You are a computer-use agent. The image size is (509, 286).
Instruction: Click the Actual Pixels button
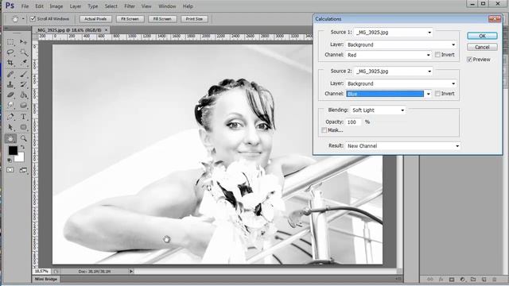pyautogui.click(x=95, y=19)
